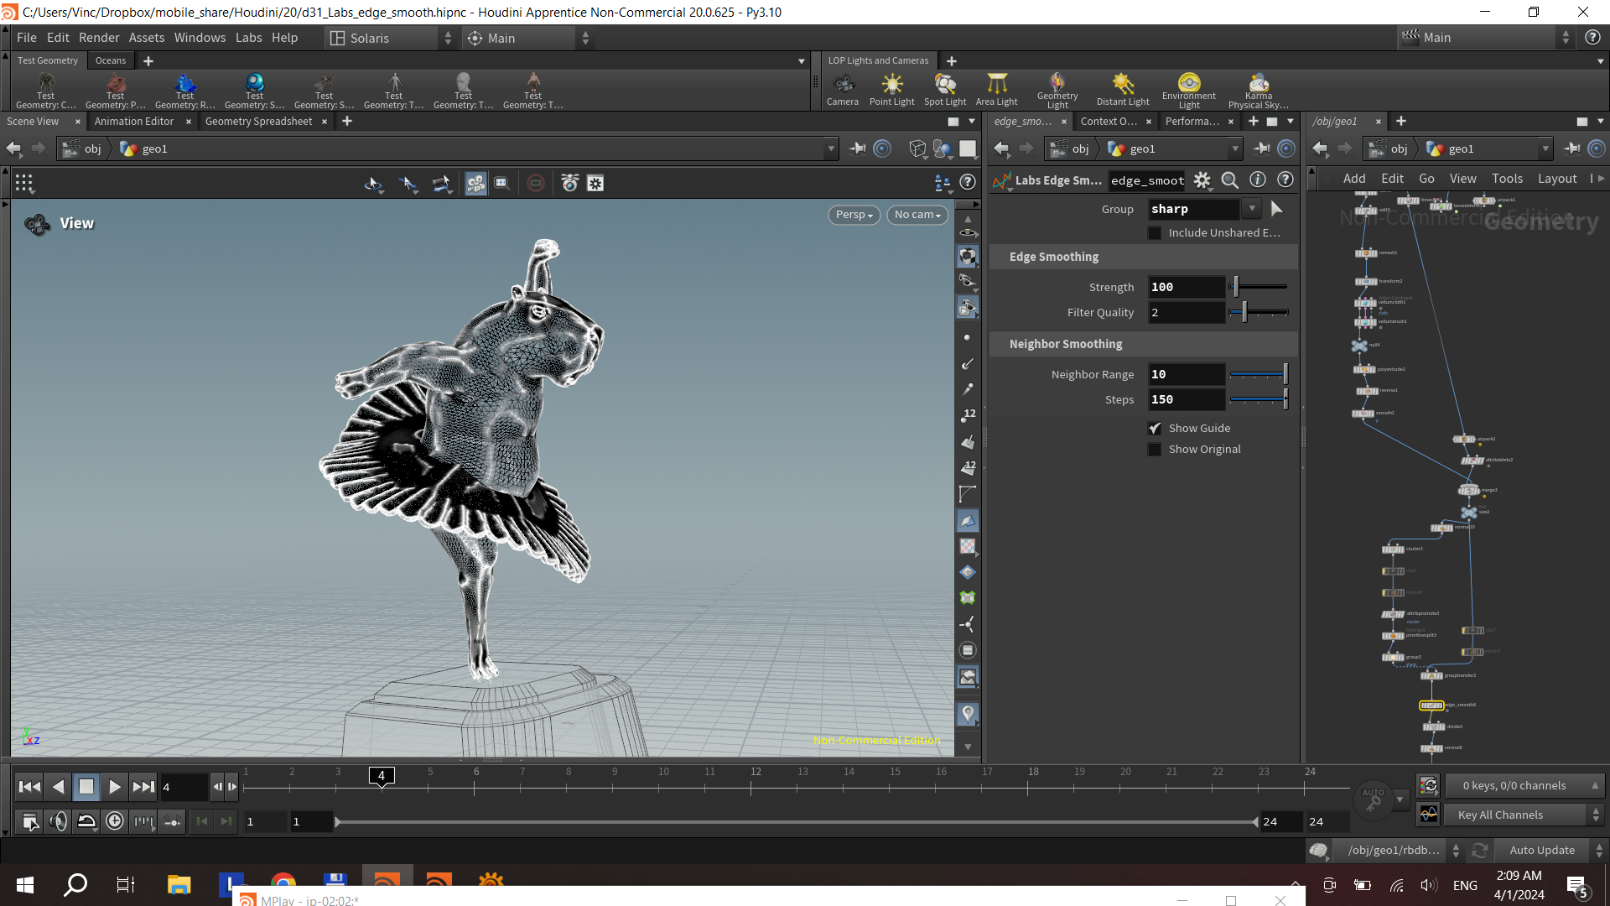
Task: Open the Labs menu
Action: pyautogui.click(x=248, y=38)
